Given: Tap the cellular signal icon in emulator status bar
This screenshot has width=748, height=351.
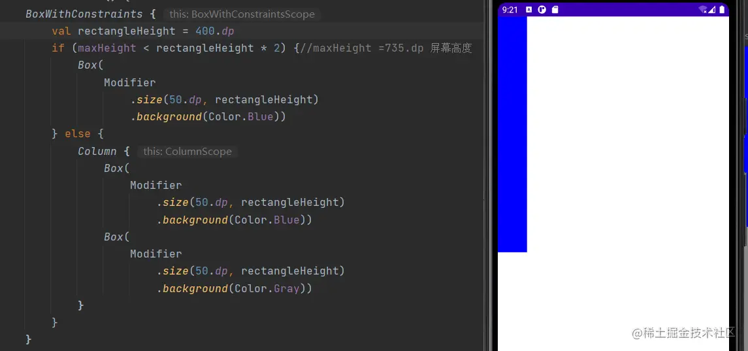Looking at the screenshot, I should pyautogui.click(x=713, y=10).
